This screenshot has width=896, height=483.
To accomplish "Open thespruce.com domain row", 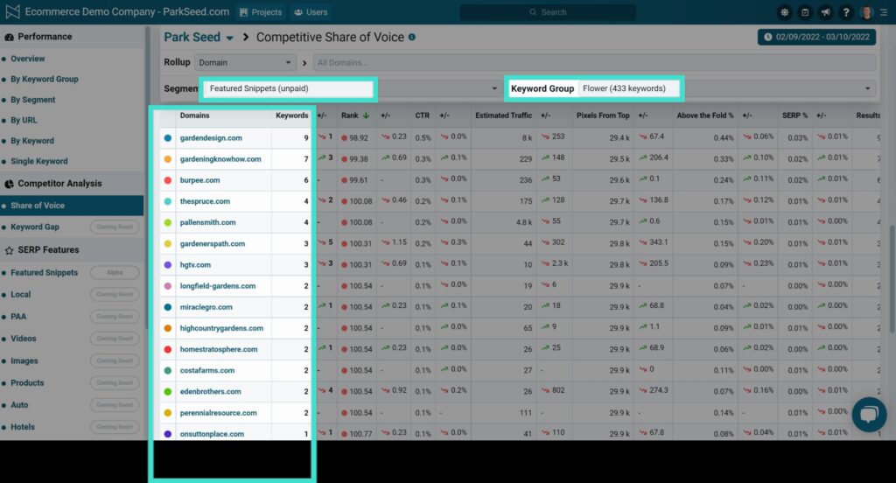I will (205, 201).
